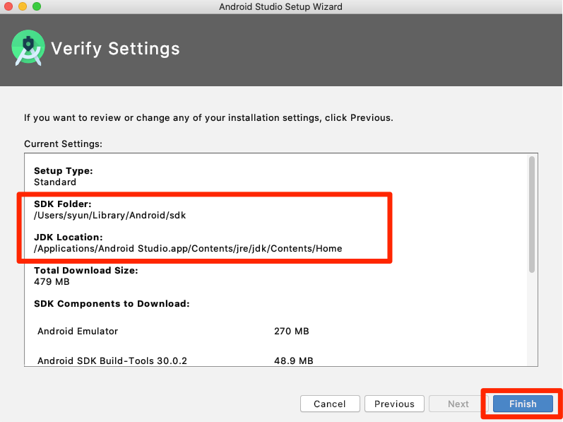Click the 'Android Studio Setup Wizard' window title

[x=280, y=7]
